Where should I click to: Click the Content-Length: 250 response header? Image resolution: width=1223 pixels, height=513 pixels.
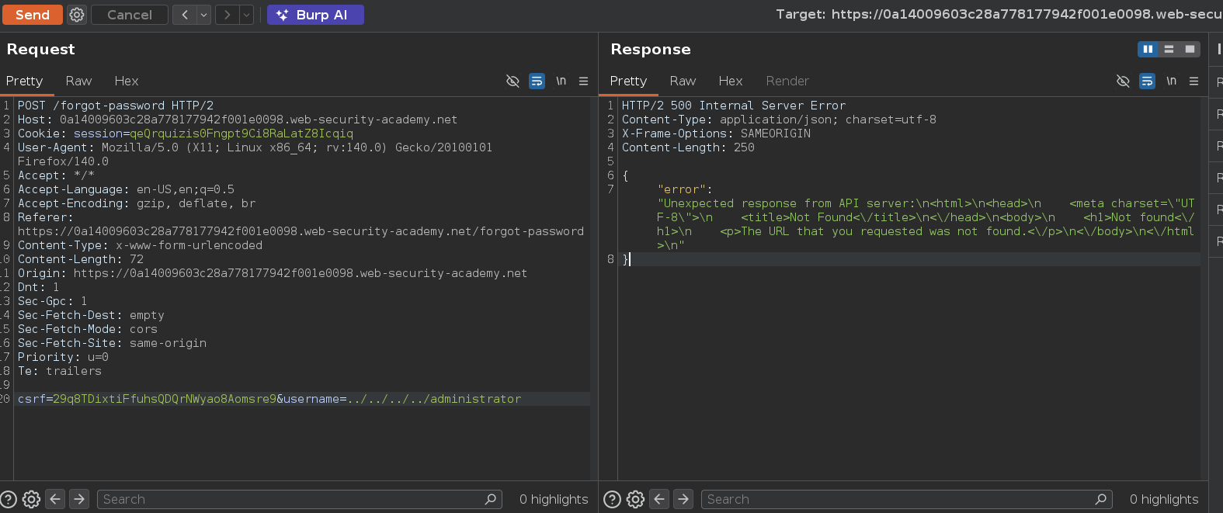tap(688, 147)
